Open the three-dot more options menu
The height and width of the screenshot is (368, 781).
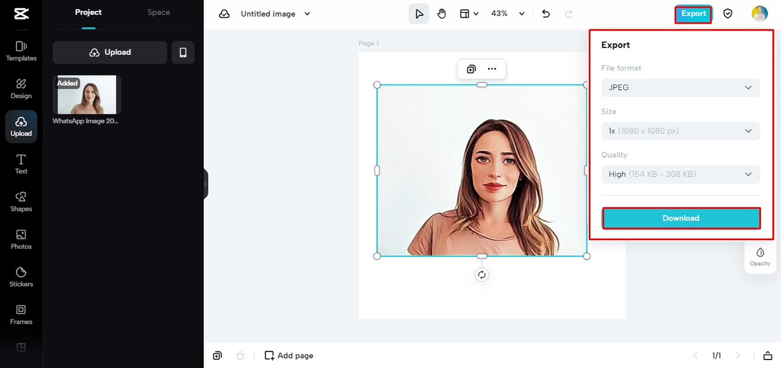[492, 69]
